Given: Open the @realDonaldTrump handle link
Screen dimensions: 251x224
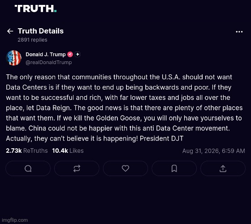Looking at the screenshot, I should tap(49, 62).
